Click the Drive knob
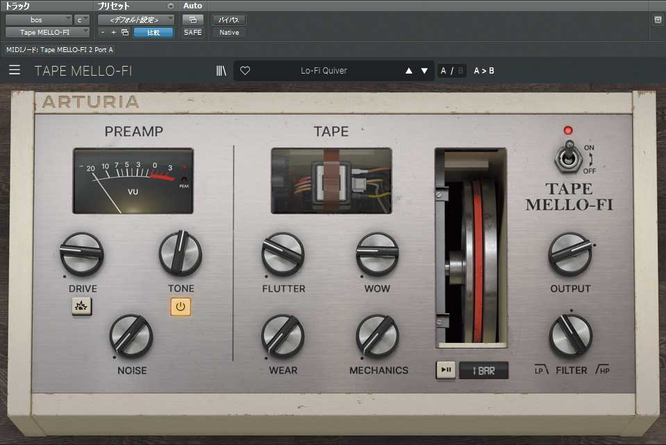This screenshot has width=666, height=445. pos(82,254)
